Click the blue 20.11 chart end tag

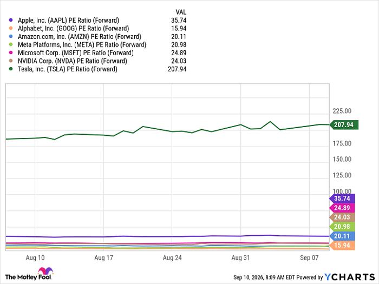pos(342,236)
